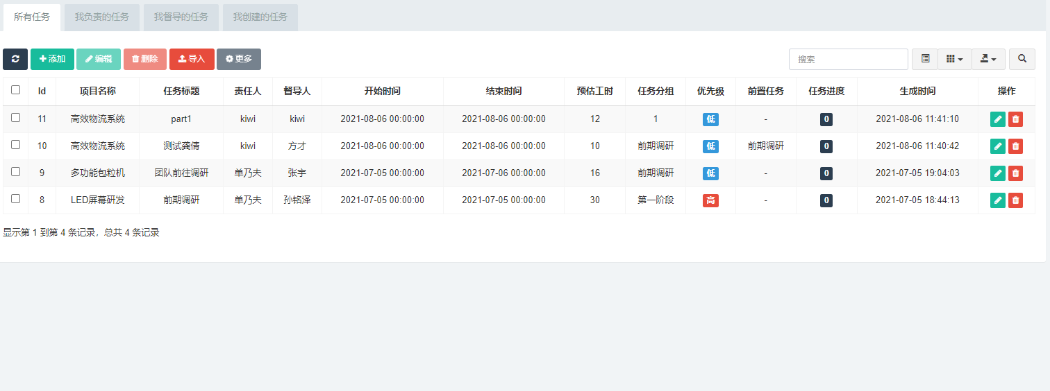Edit task 测试龚倩 with pencil icon
This screenshot has width=1050, height=391.
[997, 146]
